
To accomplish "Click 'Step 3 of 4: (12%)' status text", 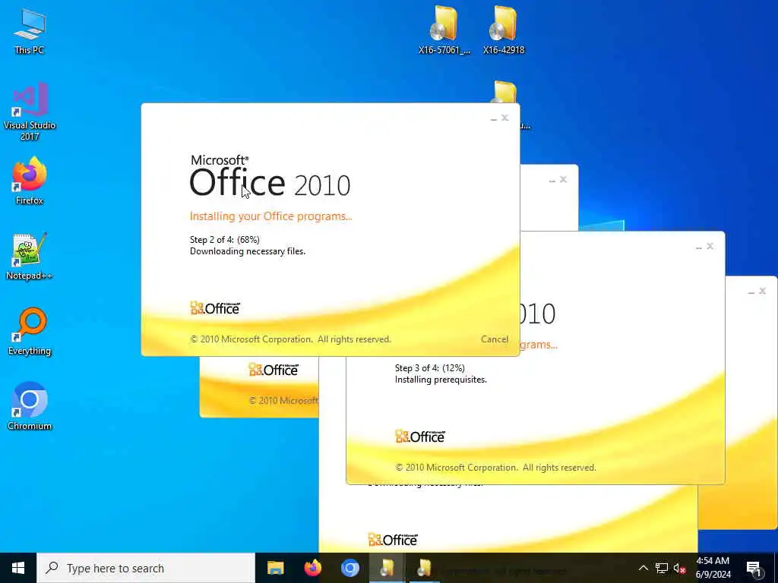I will [x=430, y=368].
